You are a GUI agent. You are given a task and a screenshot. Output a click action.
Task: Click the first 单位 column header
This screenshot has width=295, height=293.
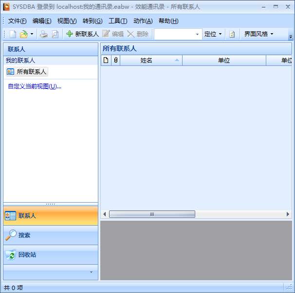224,61
